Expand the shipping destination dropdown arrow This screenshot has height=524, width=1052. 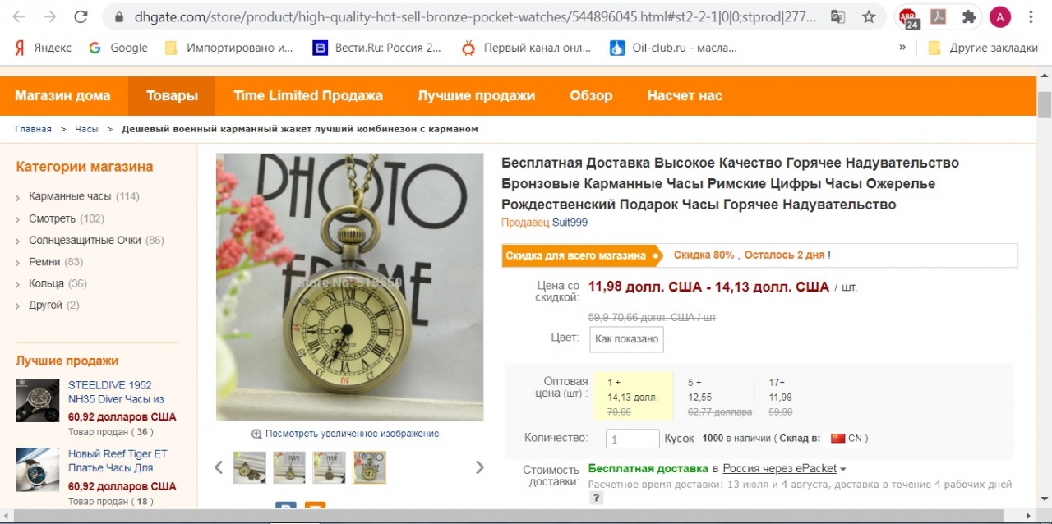[x=843, y=469]
